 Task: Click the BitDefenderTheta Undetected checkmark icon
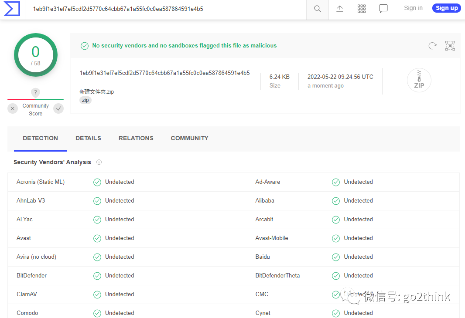point(336,276)
